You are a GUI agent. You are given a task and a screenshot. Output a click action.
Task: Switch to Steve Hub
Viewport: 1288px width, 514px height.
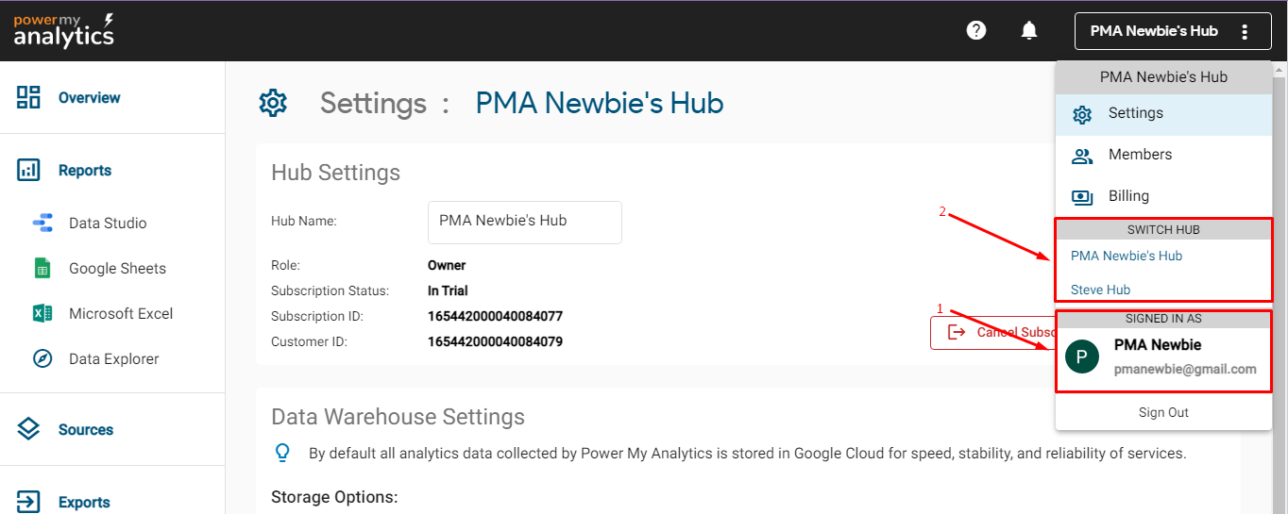[1100, 290]
